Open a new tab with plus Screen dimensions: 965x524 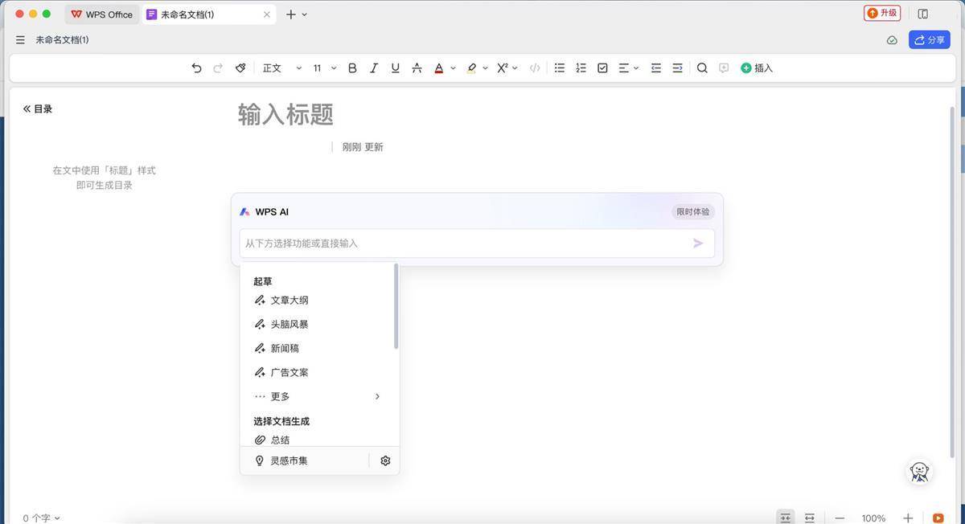click(290, 14)
